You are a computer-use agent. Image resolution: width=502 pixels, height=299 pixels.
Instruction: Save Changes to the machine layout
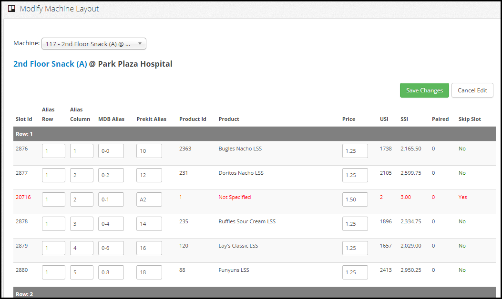point(424,90)
